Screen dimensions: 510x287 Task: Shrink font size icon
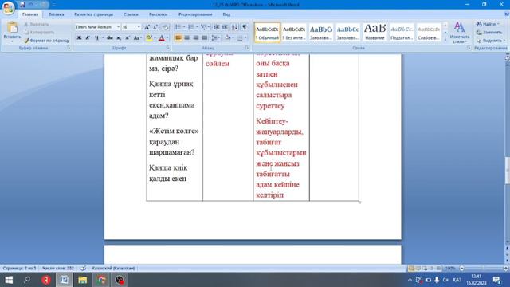click(155, 27)
